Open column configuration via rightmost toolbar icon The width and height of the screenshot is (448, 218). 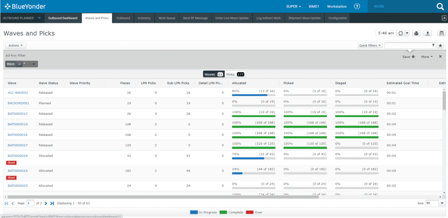point(441,33)
